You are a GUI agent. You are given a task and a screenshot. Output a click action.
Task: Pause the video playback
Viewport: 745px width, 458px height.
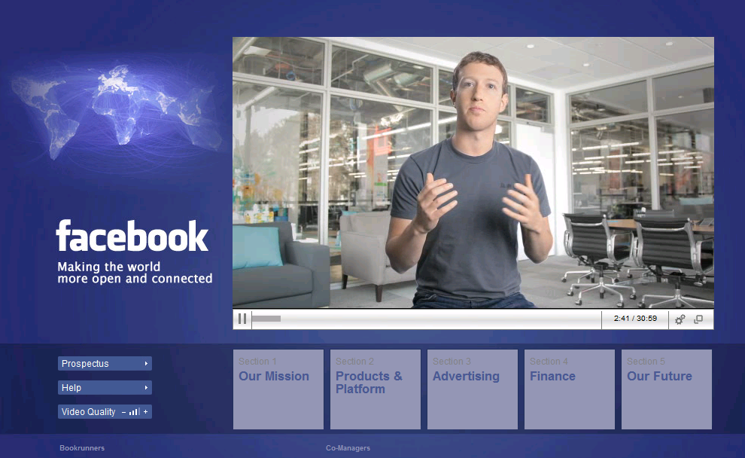[242, 319]
